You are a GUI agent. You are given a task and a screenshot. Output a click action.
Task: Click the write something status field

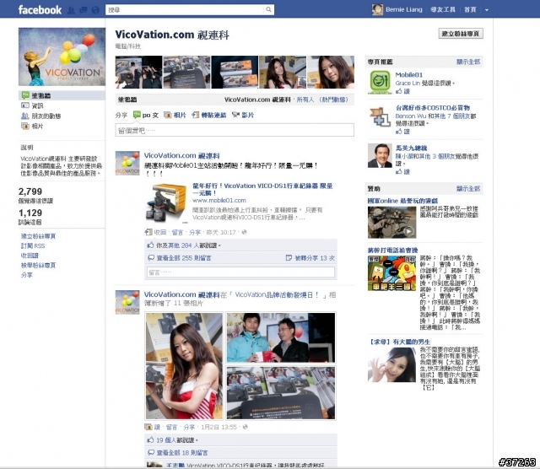[235, 131]
